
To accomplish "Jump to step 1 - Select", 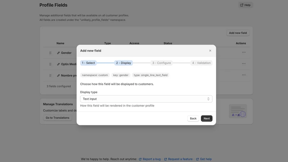I will coord(88,63).
